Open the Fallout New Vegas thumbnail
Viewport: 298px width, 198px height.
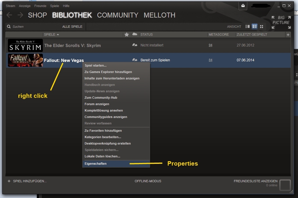pyautogui.click(x=25, y=60)
